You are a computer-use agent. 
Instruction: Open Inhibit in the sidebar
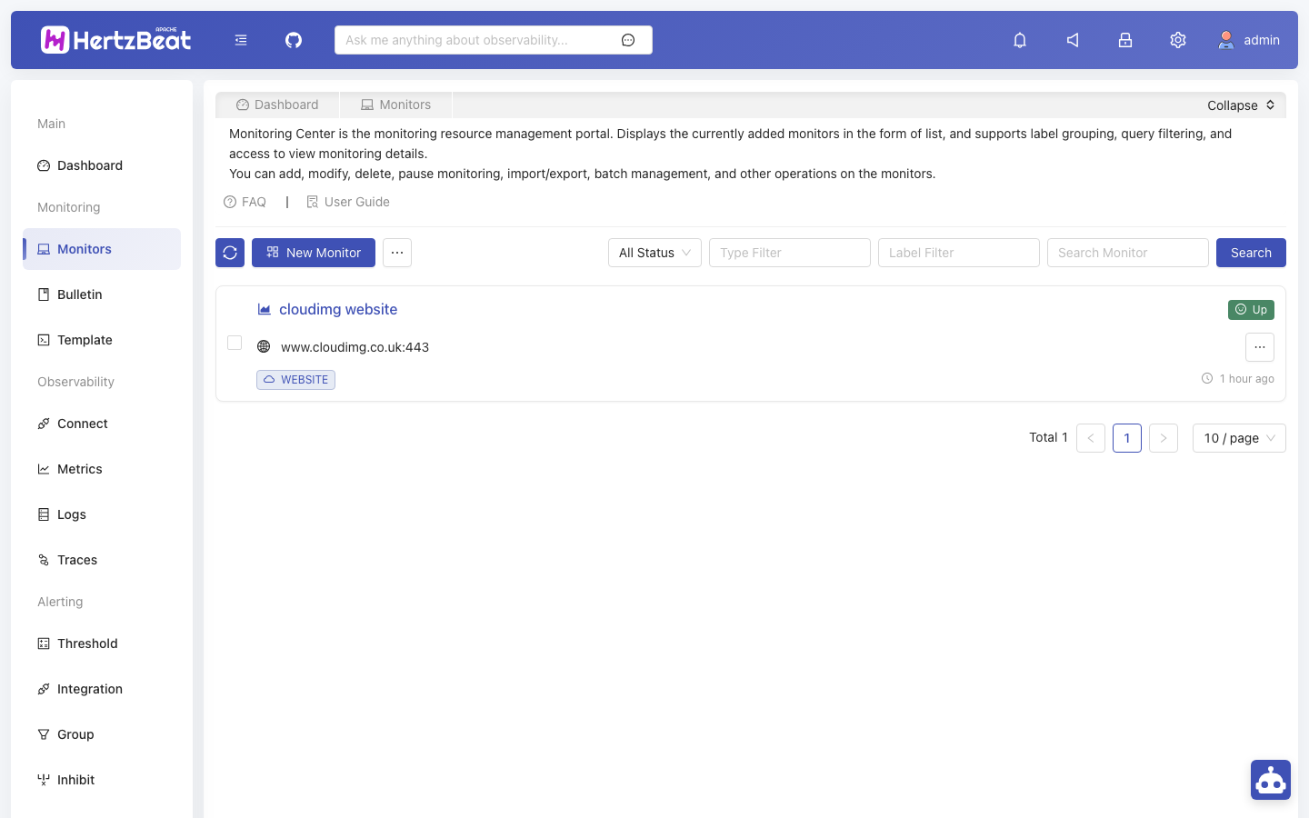(x=102, y=780)
